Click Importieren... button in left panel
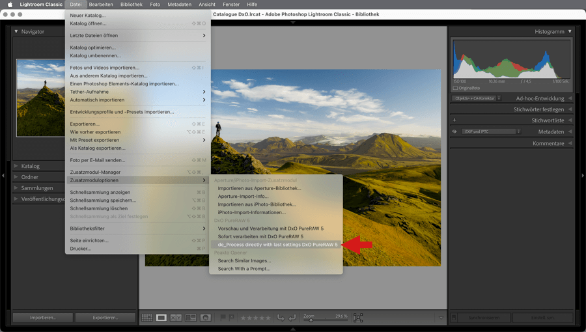Image resolution: width=586 pixels, height=332 pixels. pos(43,318)
